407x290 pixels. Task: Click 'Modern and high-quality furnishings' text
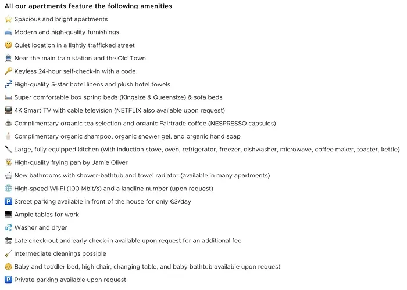(66, 32)
